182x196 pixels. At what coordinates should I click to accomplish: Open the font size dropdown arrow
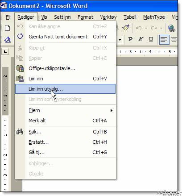[x=120, y=40]
